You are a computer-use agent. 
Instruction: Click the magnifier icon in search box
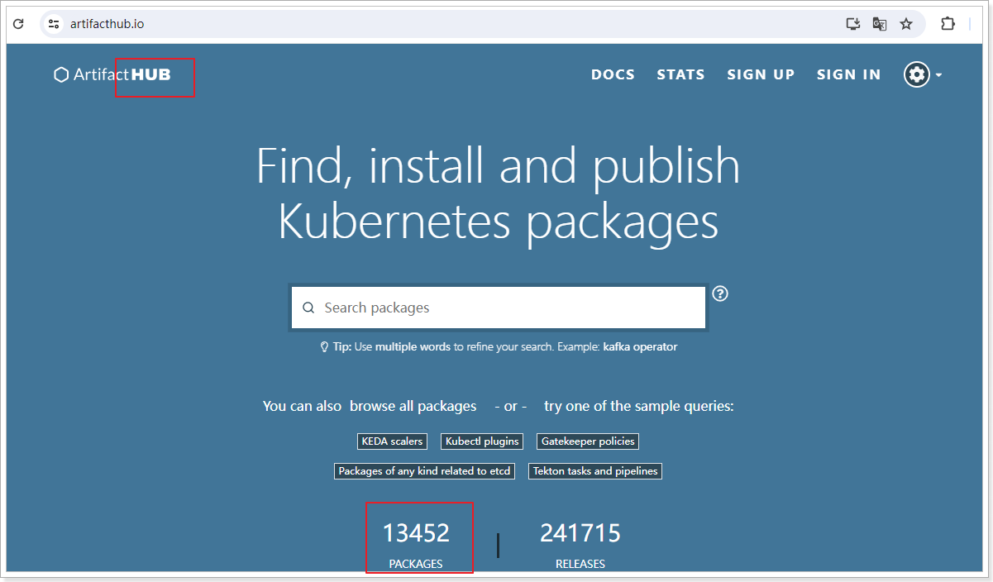coord(308,308)
